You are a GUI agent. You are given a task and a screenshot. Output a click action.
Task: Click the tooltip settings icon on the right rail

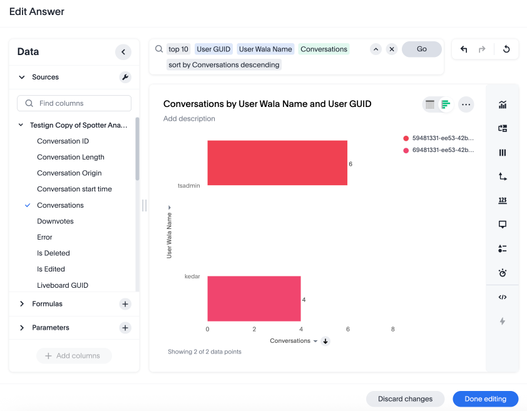502,224
